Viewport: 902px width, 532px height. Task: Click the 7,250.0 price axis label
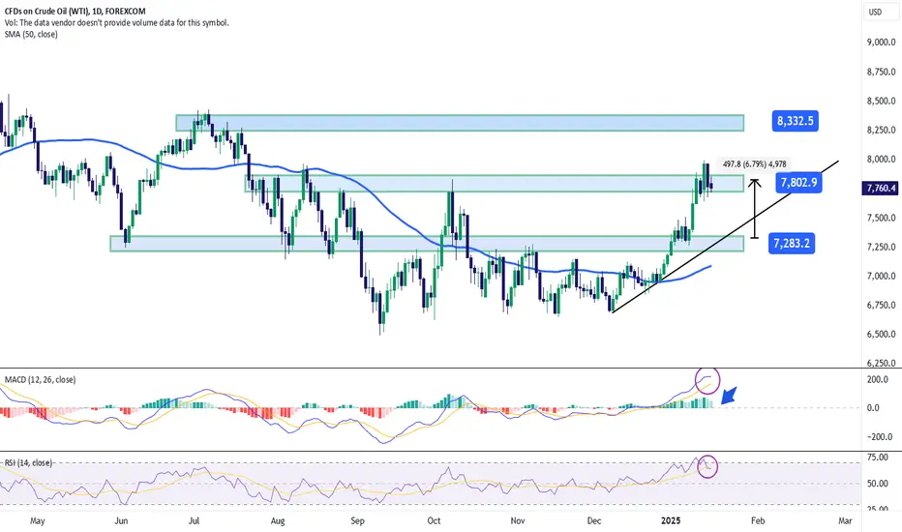pos(882,247)
